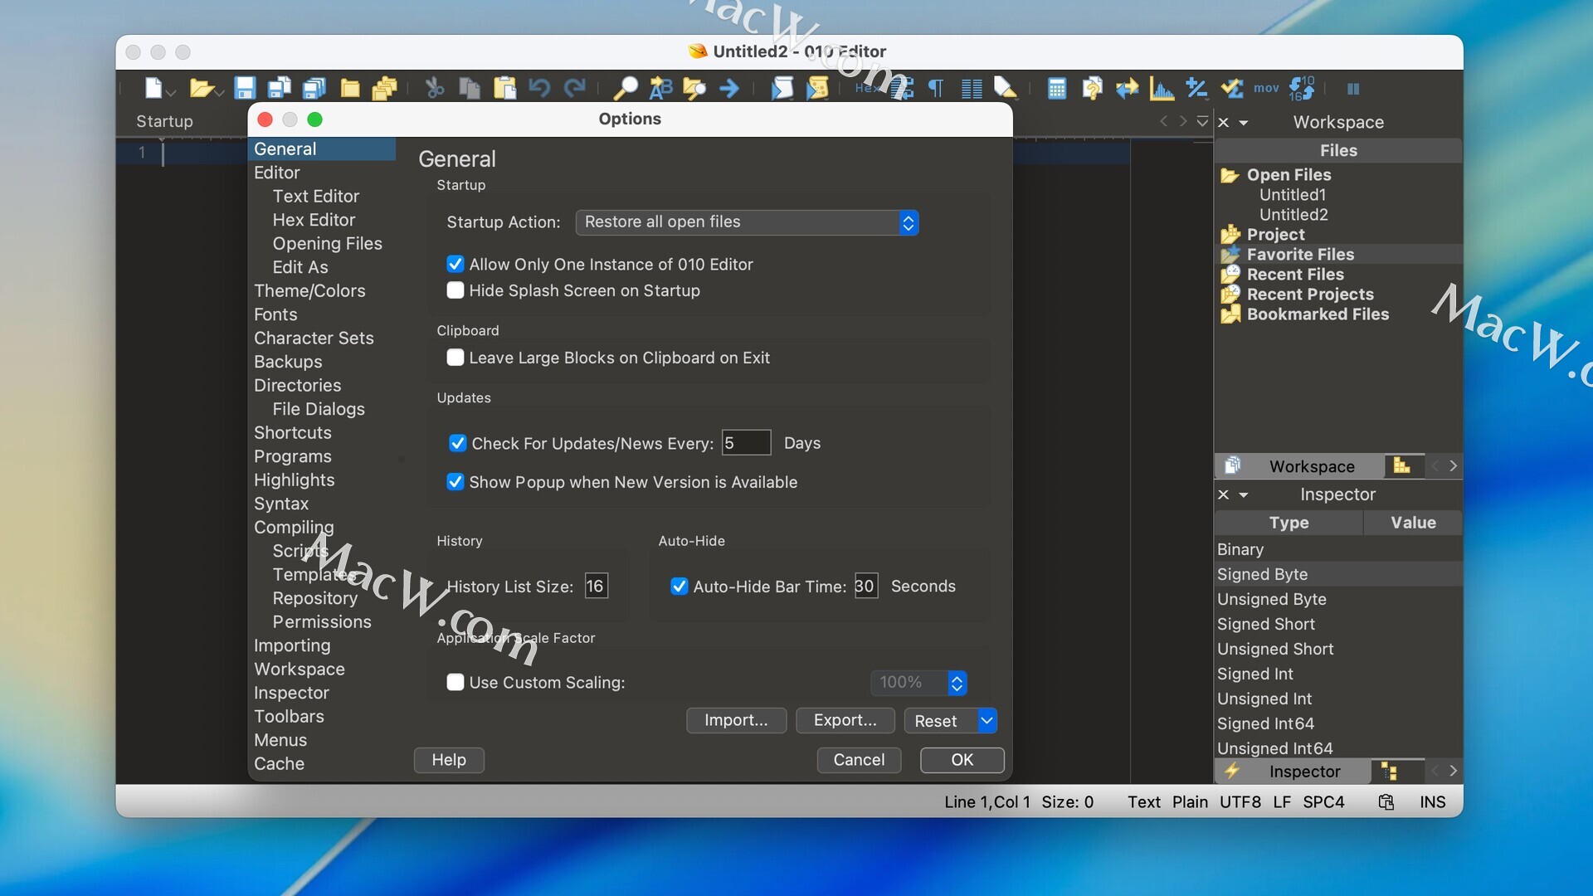Enable Use Custom Scaling checkbox
Image resolution: width=1593 pixels, height=896 pixels.
(455, 682)
